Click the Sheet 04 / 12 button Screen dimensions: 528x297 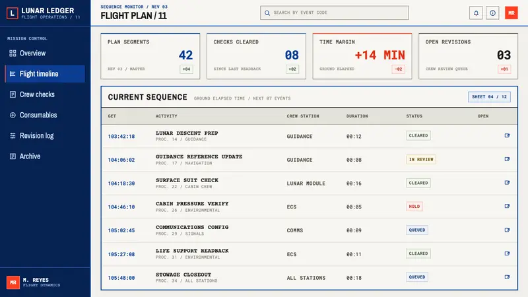[x=489, y=97]
